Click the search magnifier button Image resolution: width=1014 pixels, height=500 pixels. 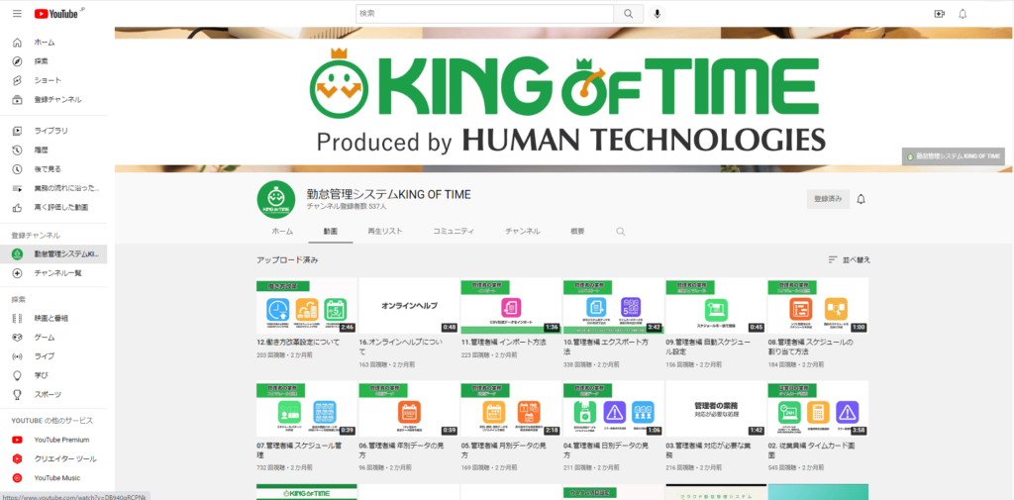[x=628, y=14]
